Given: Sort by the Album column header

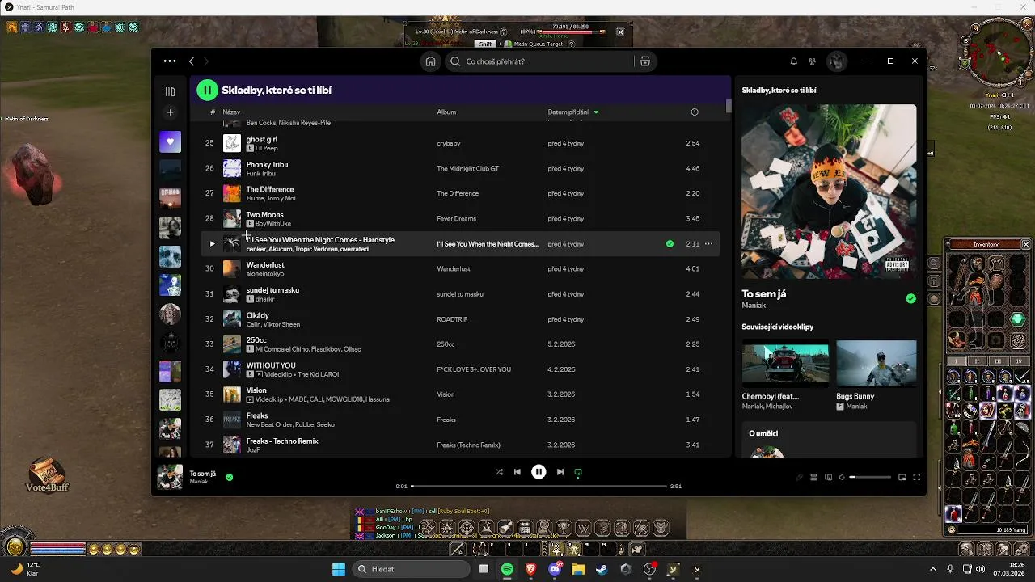Looking at the screenshot, I should tap(446, 112).
